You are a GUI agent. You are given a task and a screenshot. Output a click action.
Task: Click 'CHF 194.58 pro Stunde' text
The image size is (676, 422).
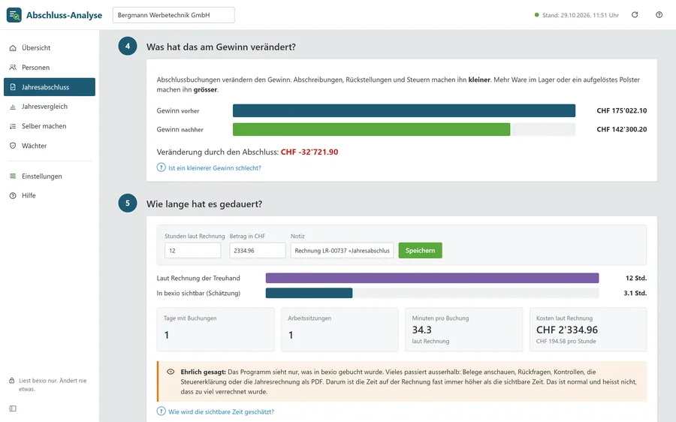(x=566, y=341)
